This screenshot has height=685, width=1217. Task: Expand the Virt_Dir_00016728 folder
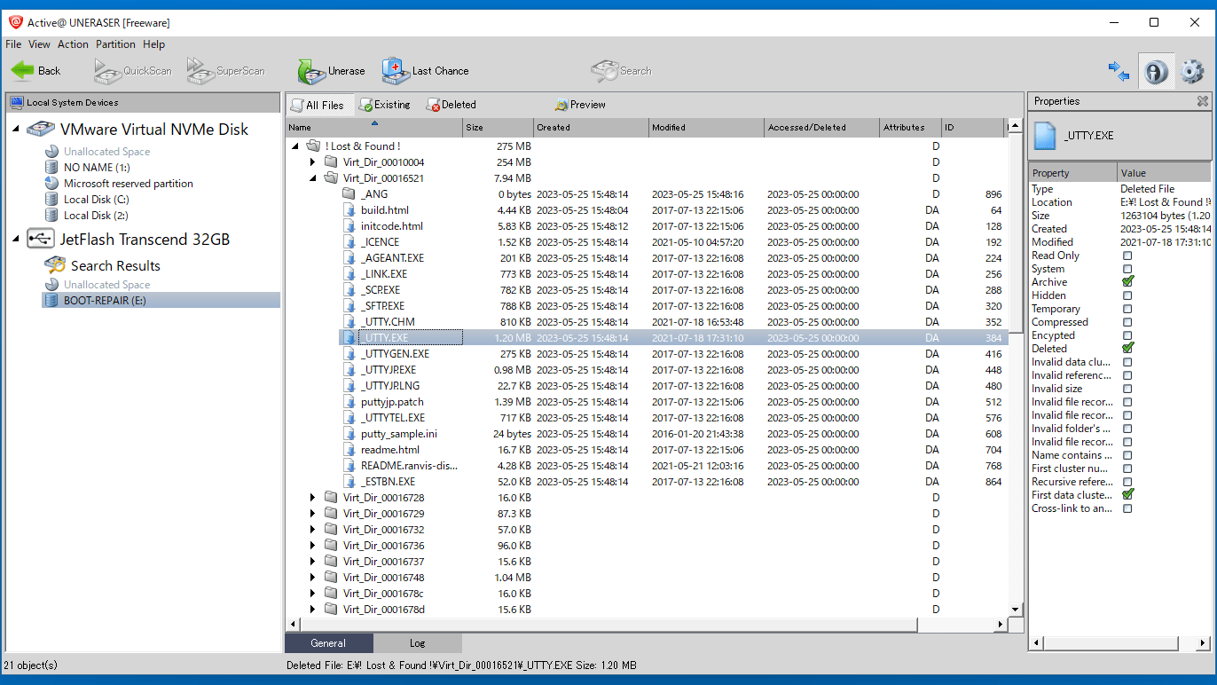[312, 498]
